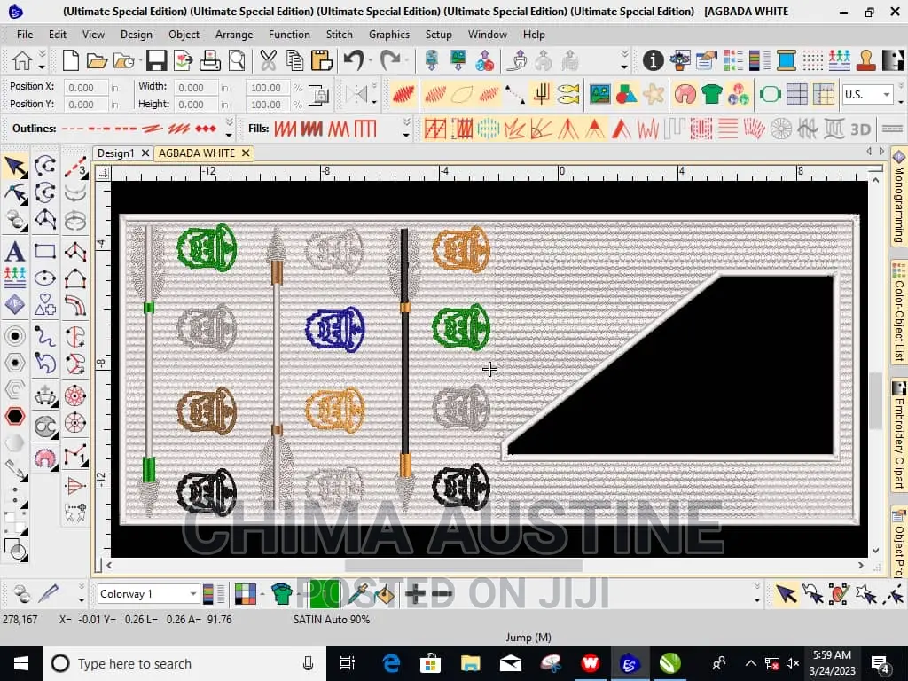Toggle the lock aspect ratio button
The height and width of the screenshot is (681, 908).
click(x=319, y=95)
